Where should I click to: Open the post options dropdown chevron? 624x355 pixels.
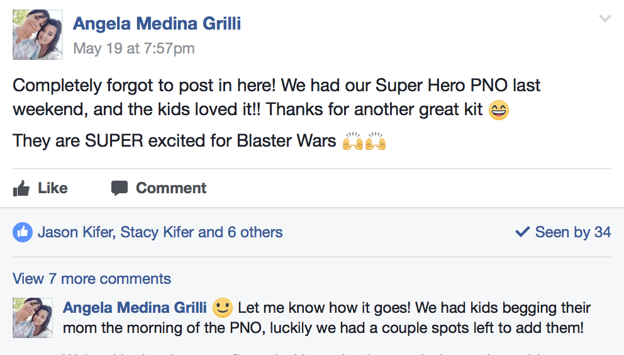click(604, 19)
